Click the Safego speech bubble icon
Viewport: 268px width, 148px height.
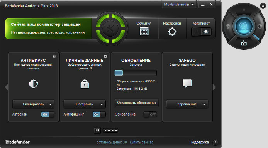tap(187, 84)
